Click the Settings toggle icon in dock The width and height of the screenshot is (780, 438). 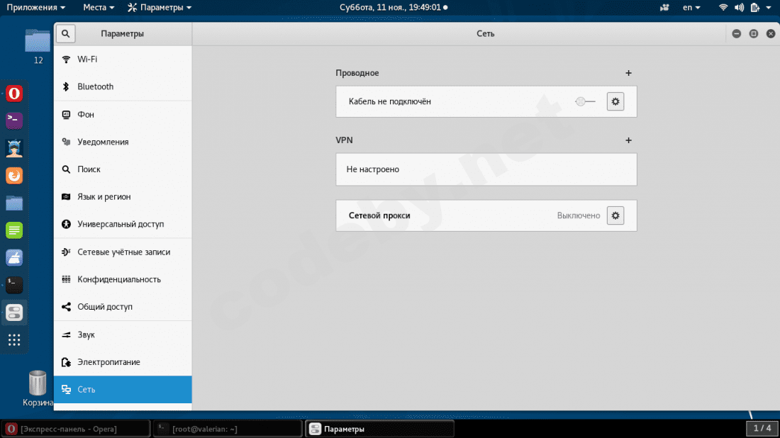[x=14, y=313]
